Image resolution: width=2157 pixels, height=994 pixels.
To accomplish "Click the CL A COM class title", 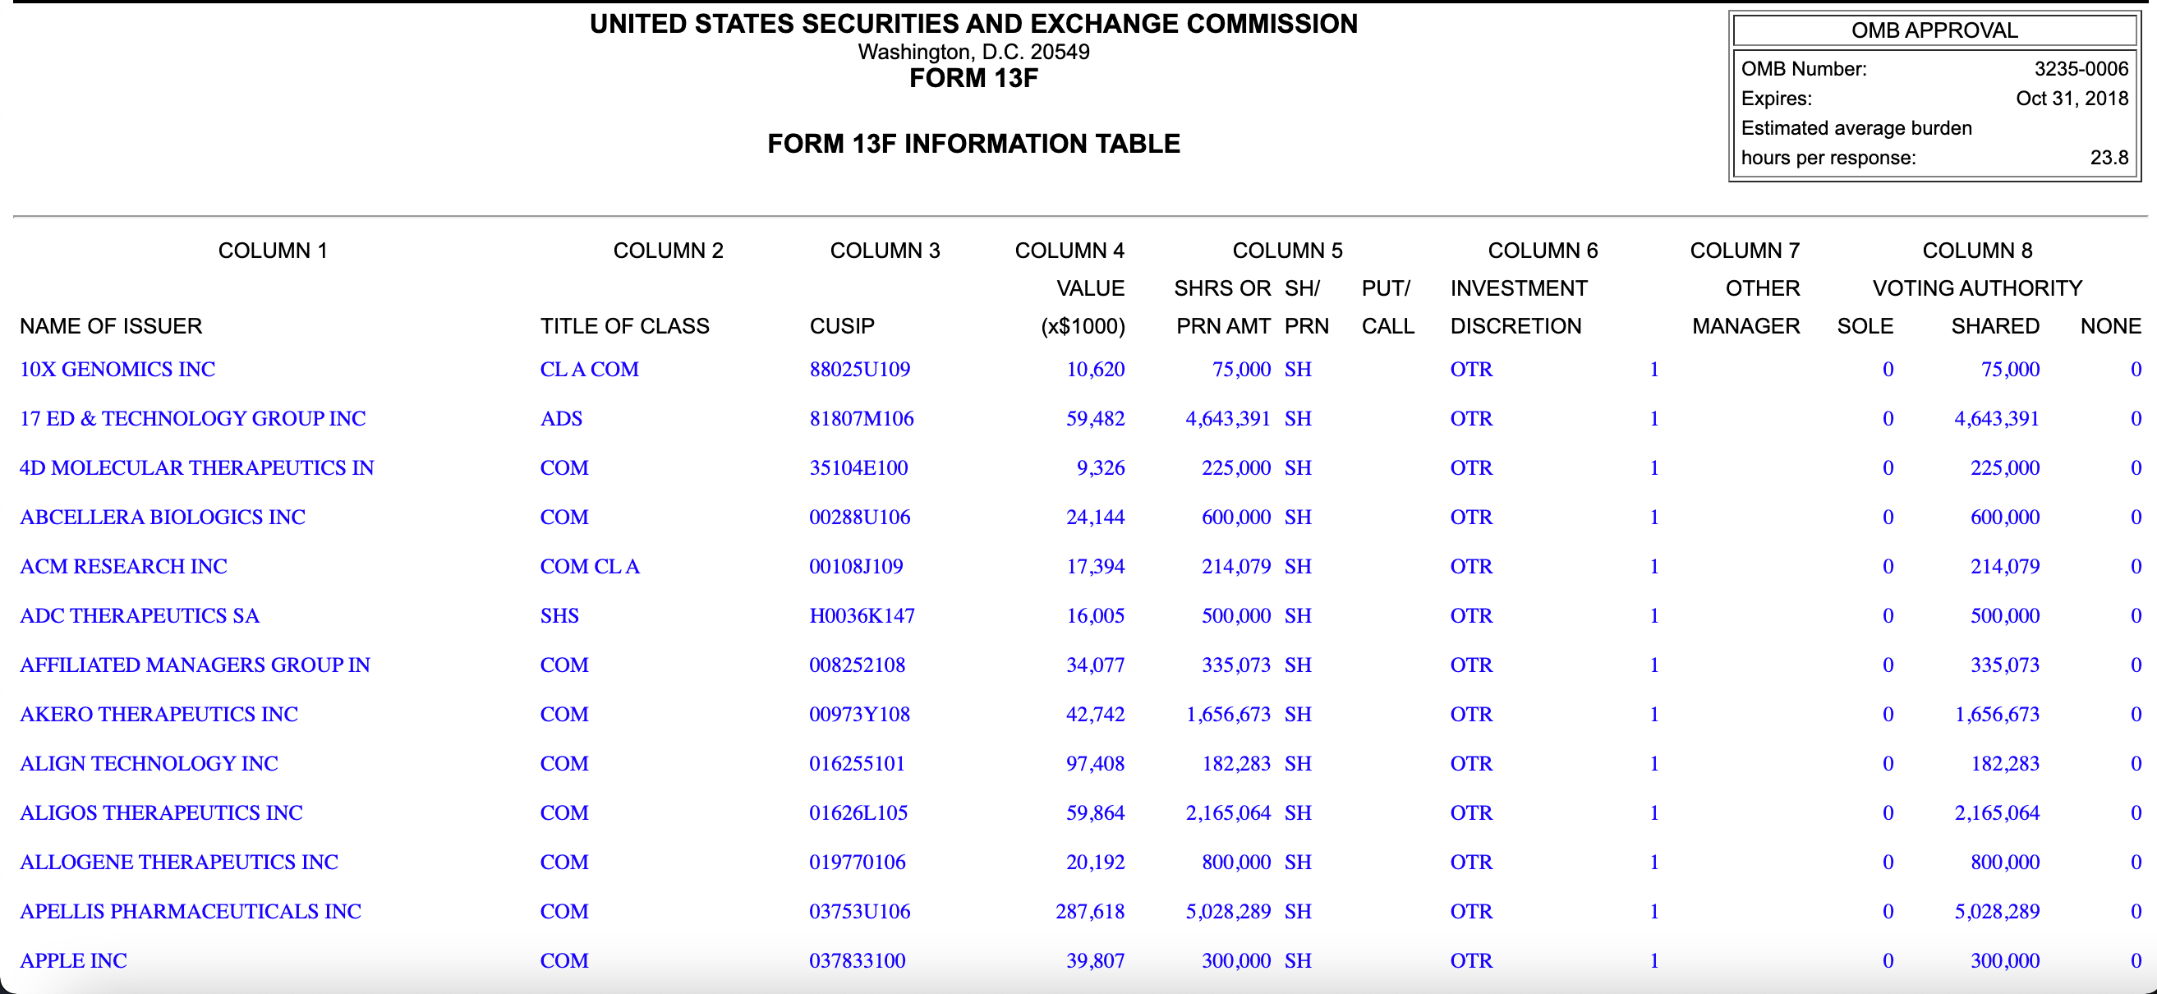I will [590, 370].
